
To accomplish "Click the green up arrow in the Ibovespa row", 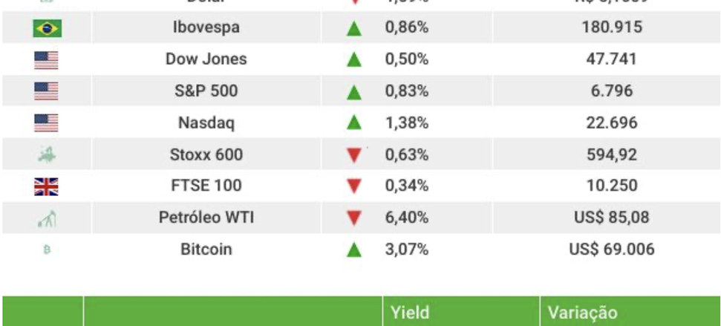I will click(x=354, y=28).
